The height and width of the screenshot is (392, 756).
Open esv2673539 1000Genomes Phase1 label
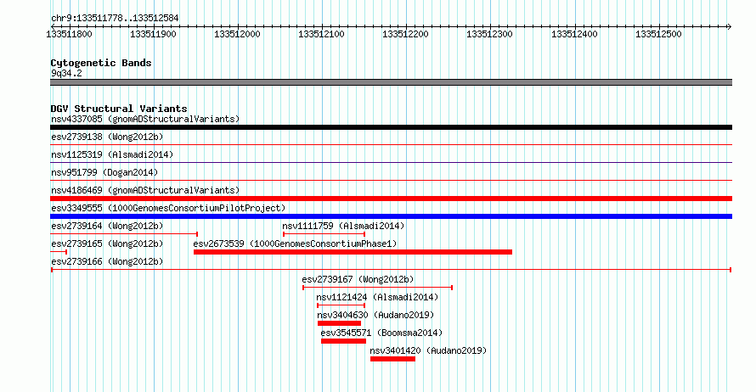[x=295, y=244]
